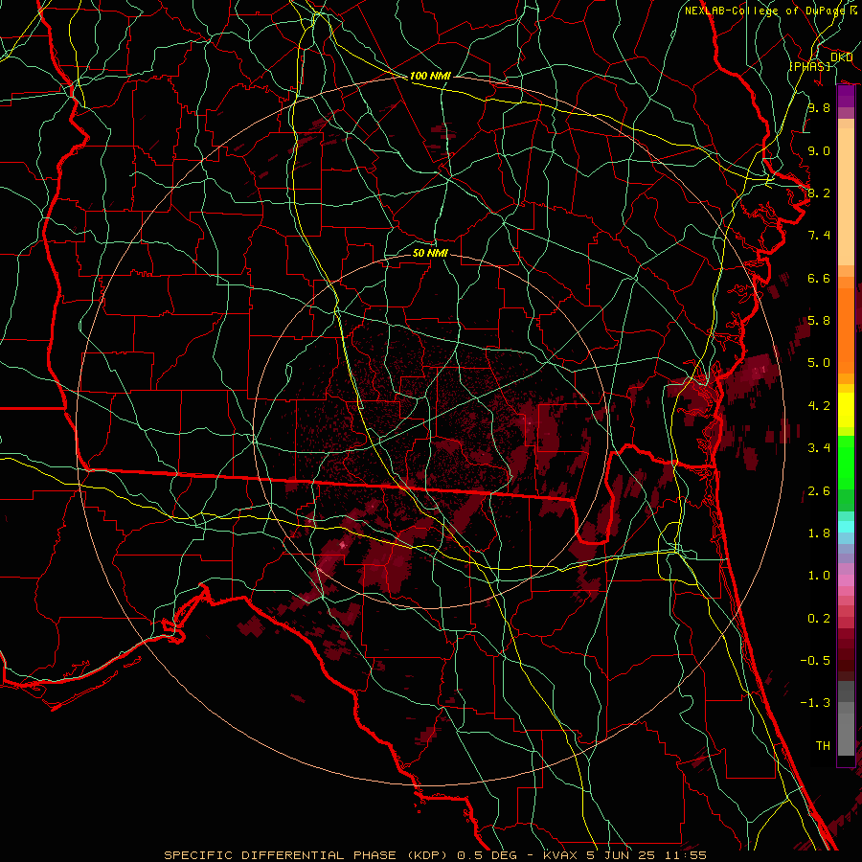Click the DKD legend title
This screenshot has width=862, height=862.
841,57
